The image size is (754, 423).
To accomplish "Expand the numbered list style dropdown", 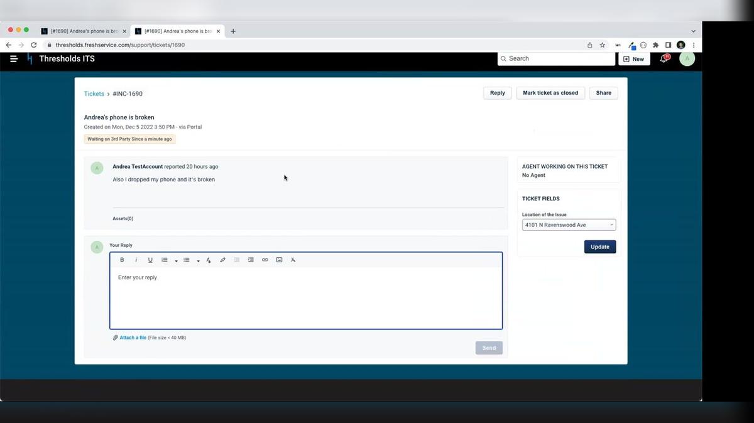I will click(x=176, y=260).
